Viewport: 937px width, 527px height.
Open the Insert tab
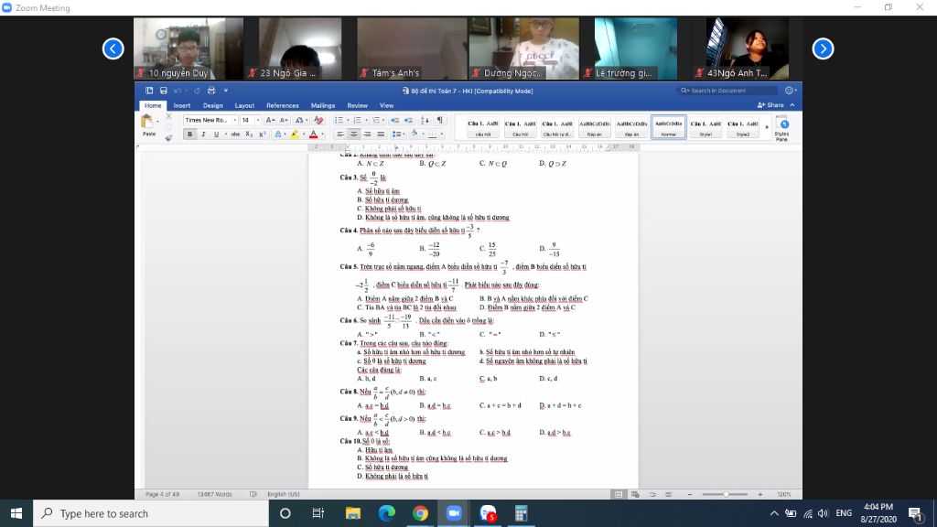pos(182,106)
